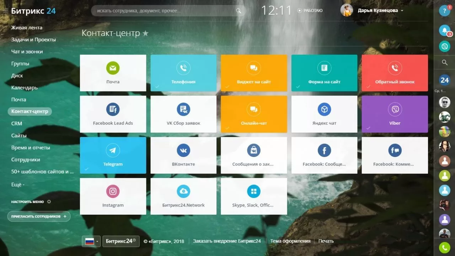Open the Instagram connector icon
Viewport: 455px width, 256px height.
point(113,192)
